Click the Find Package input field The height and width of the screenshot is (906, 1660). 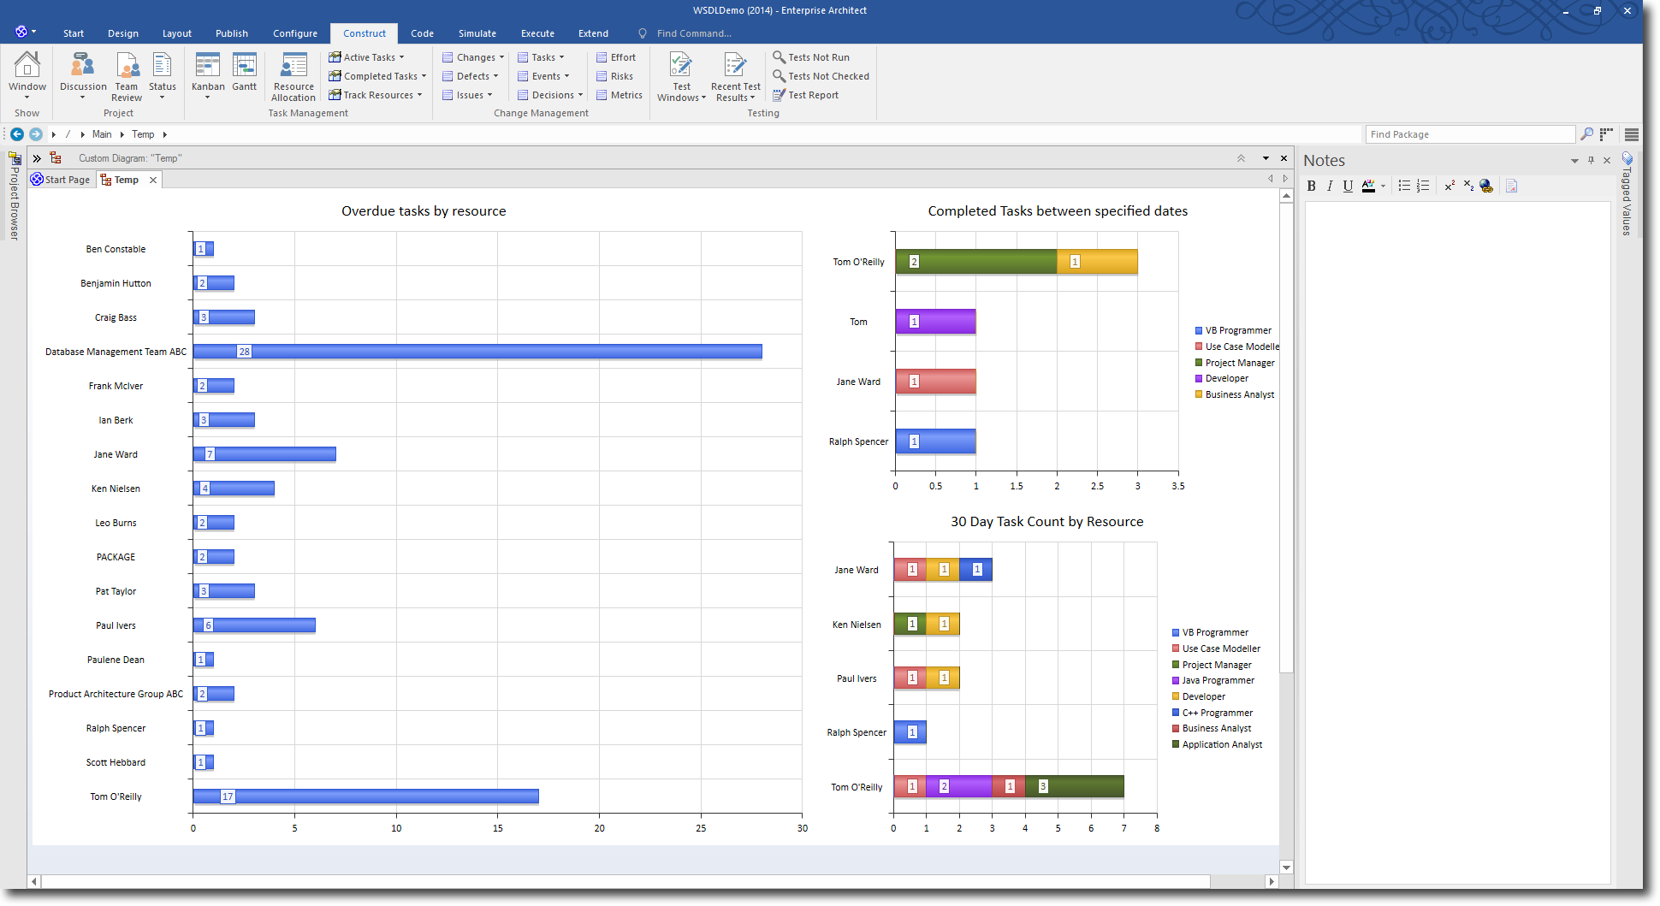tap(1468, 134)
